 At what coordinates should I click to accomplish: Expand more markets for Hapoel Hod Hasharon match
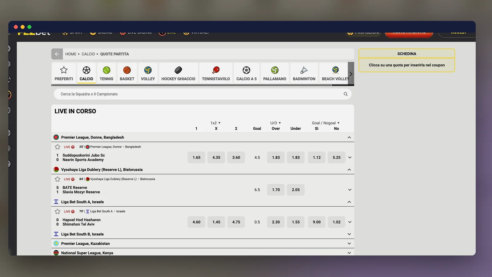click(350, 222)
